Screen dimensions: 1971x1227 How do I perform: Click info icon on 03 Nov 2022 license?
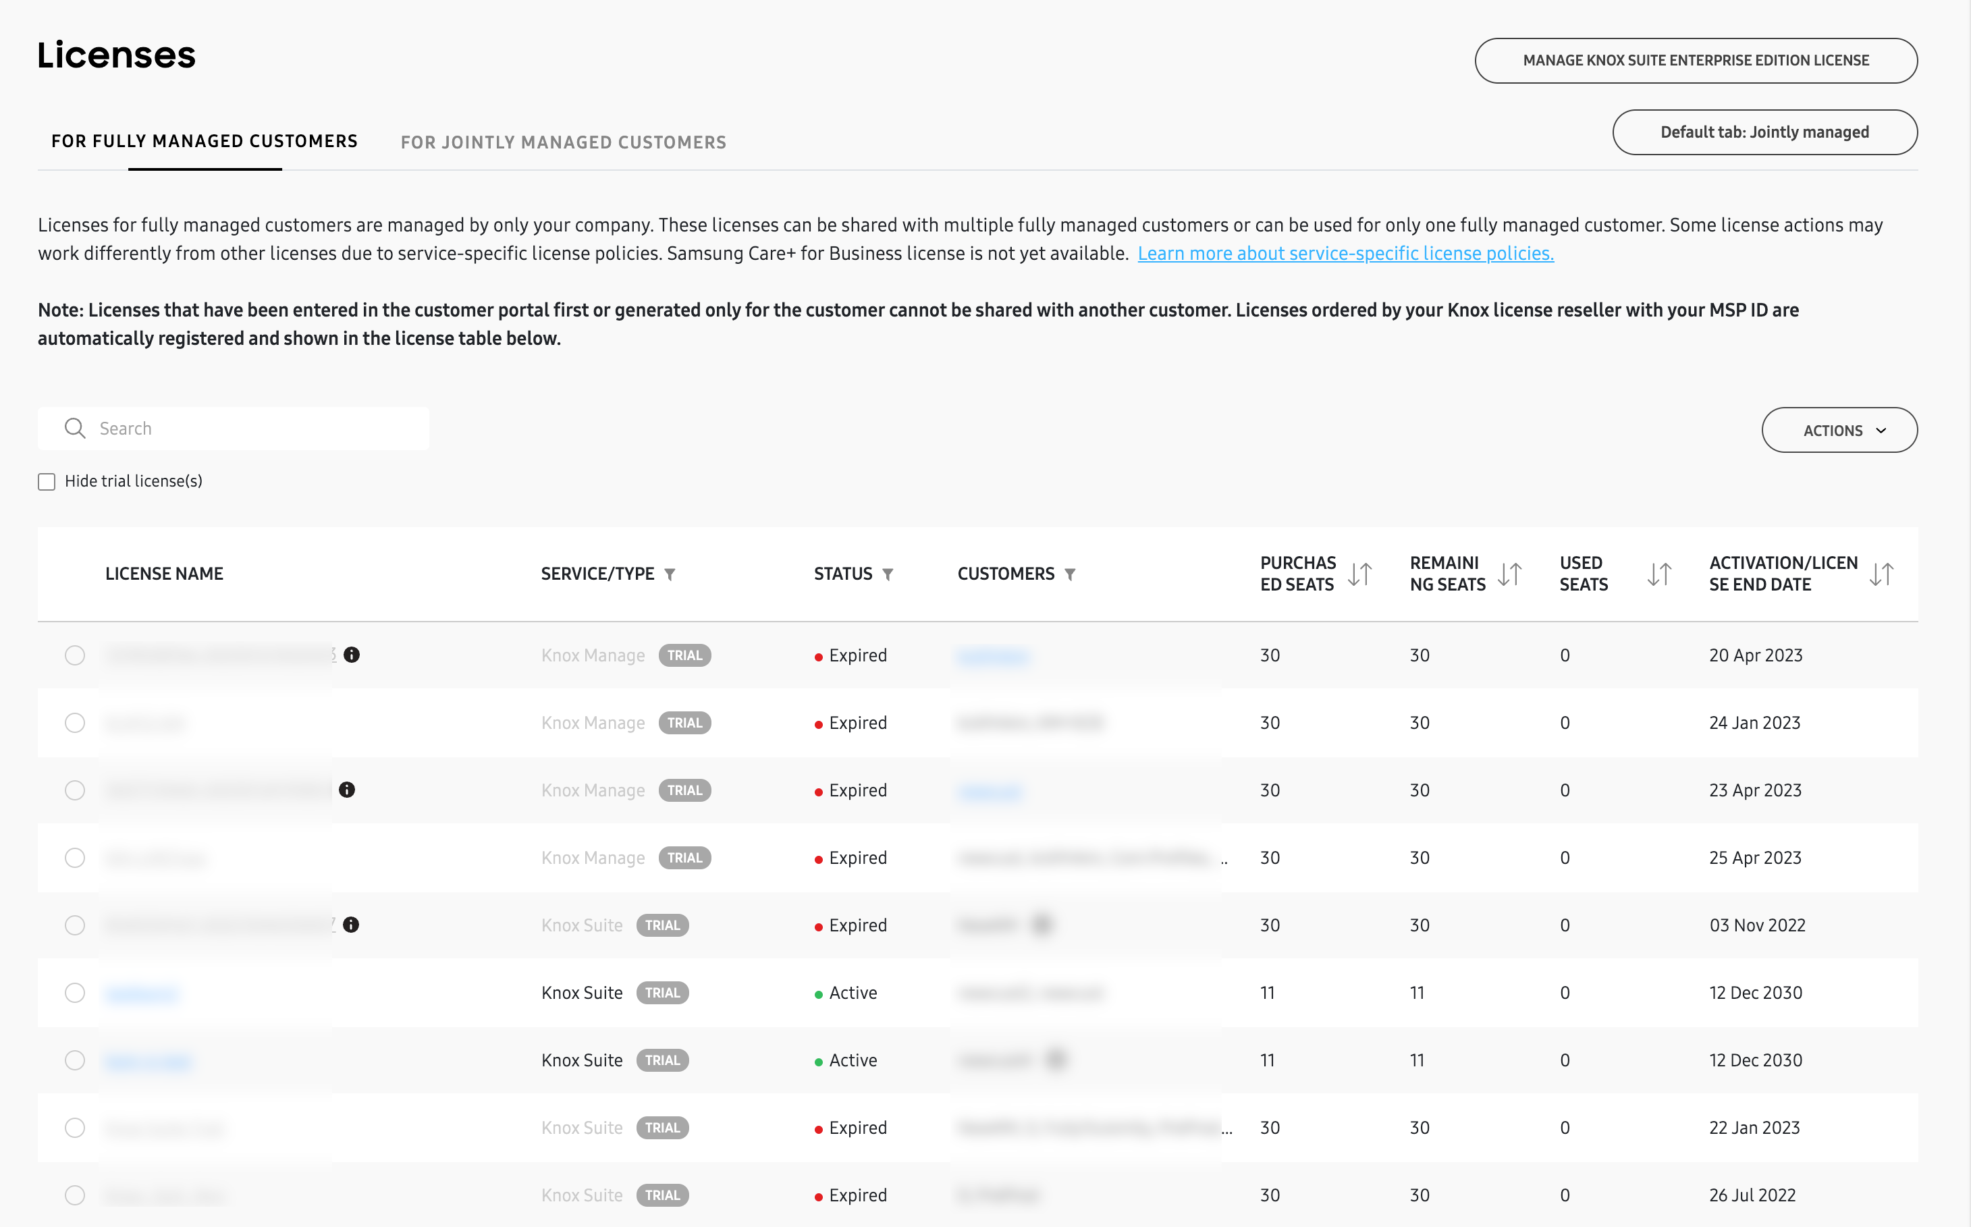[350, 925]
